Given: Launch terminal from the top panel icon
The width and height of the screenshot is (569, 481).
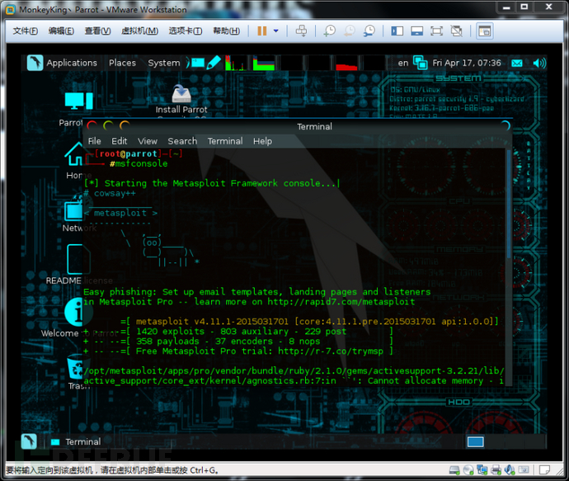Looking at the screenshot, I should [198, 63].
